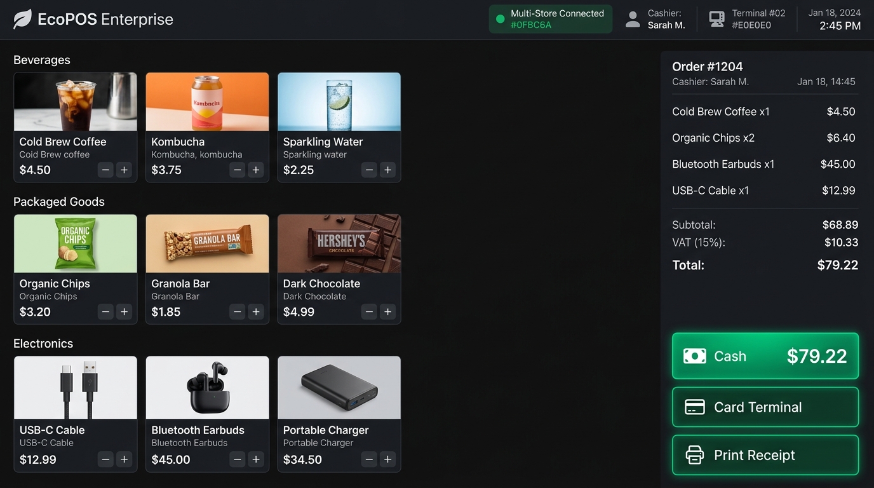874x488 pixels.
Task: Select the Portable Charger product image
Action: click(x=339, y=388)
